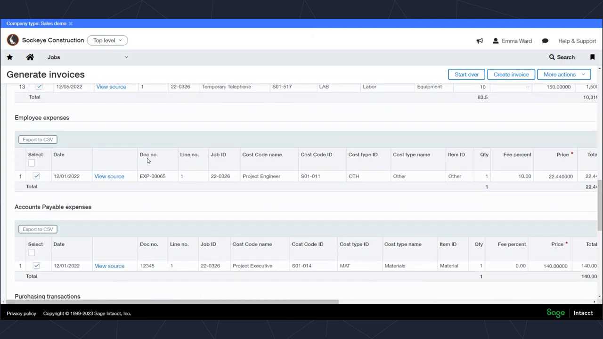View source for EXP-00065 expense
This screenshot has width=603, height=339.
(109, 176)
